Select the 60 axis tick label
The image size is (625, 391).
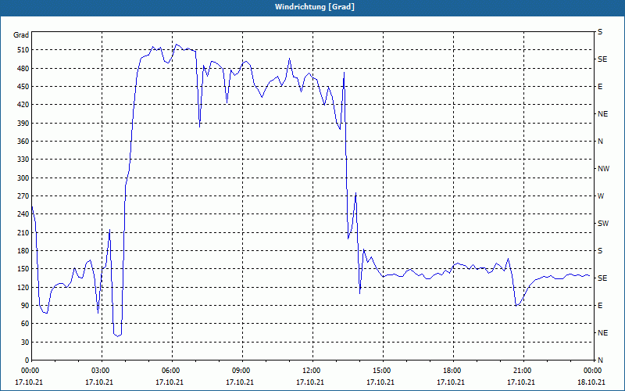tap(25, 324)
